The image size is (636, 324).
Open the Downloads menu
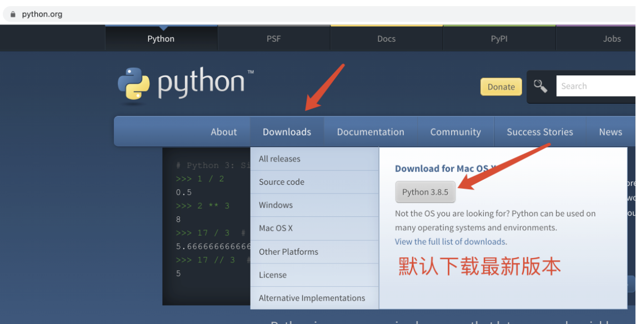tap(287, 132)
